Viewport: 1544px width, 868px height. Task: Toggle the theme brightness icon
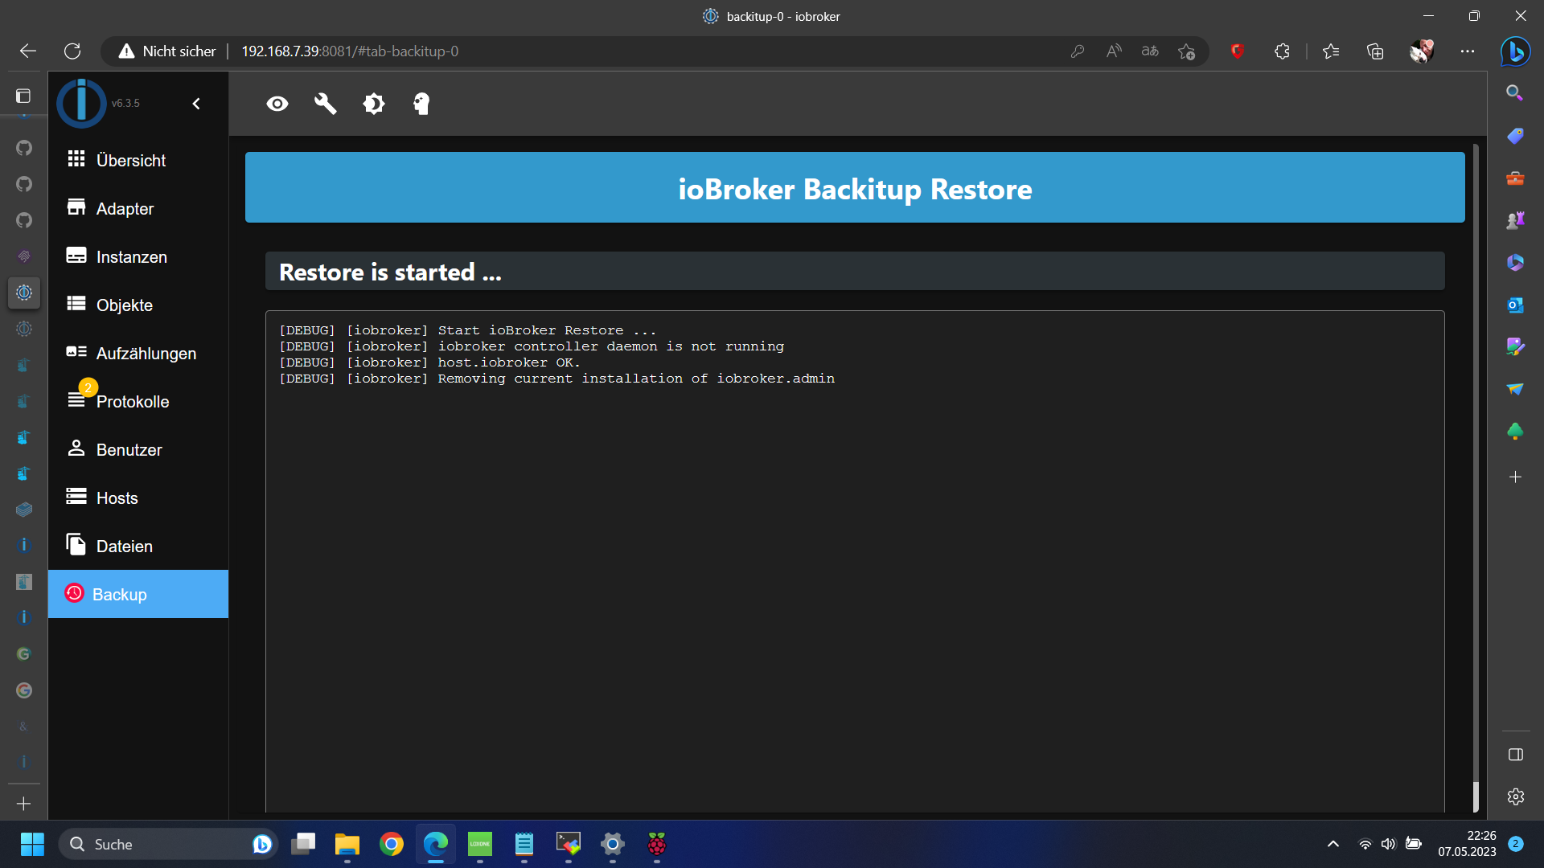[x=374, y=104]
